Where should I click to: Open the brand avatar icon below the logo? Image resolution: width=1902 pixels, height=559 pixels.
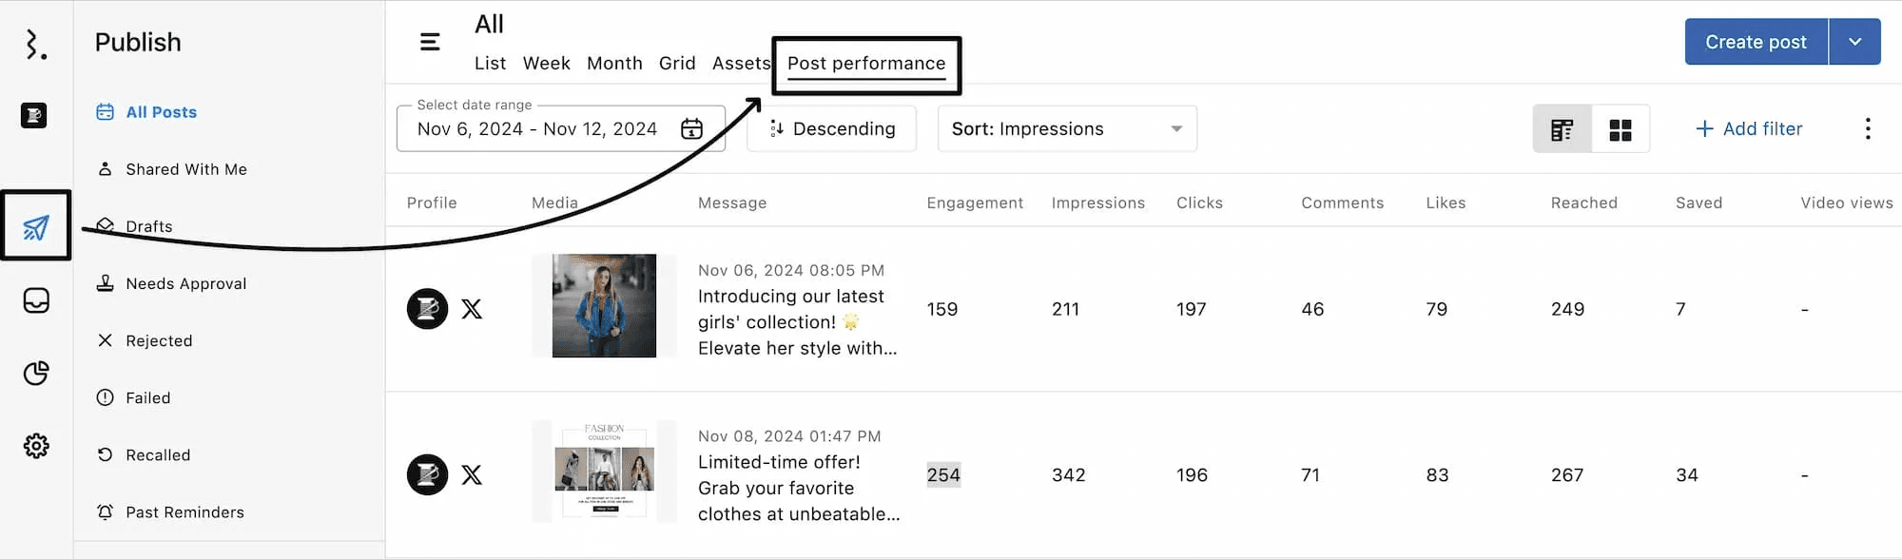point(34,115)
